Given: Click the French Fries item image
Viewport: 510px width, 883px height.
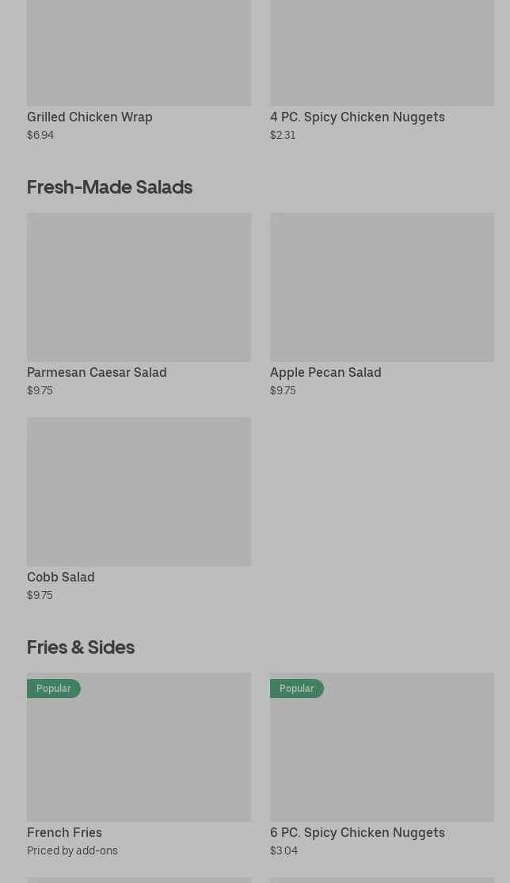Looking at the screenshot, I should tap(139, 754).
